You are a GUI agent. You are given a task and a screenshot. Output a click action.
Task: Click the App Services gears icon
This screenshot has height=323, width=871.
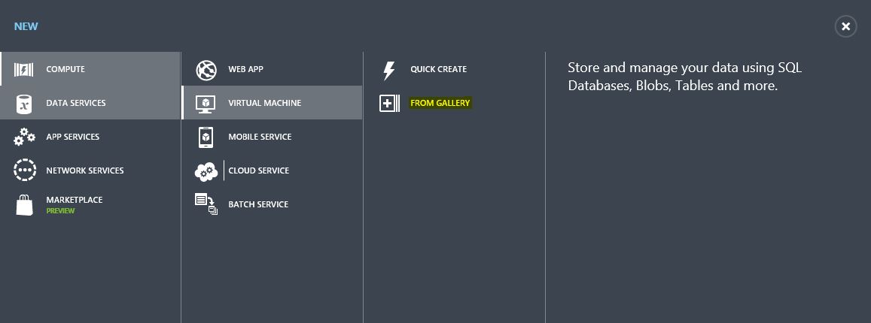[x=24, y=137]
